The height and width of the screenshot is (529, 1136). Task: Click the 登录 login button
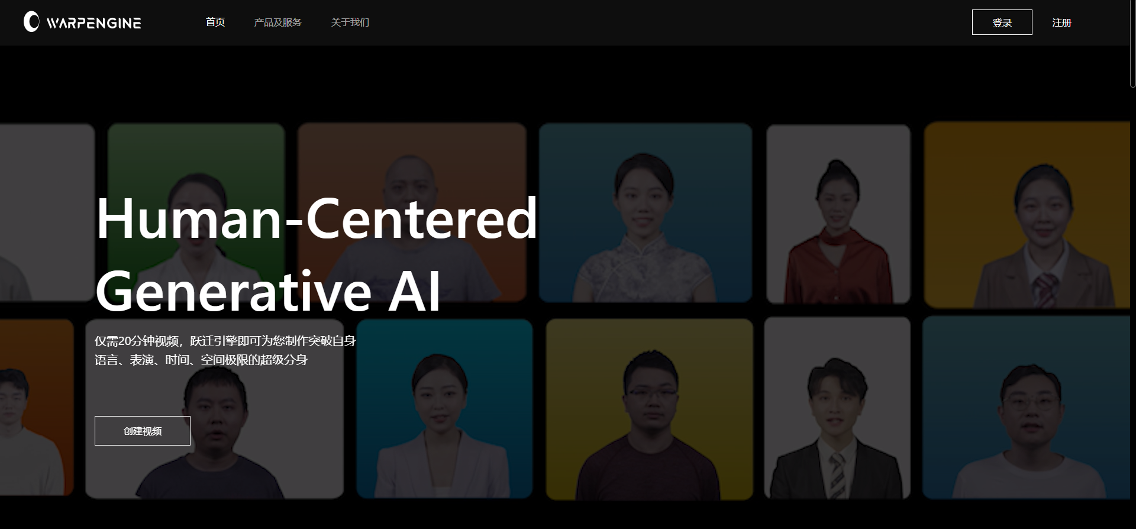click(1002, 22)
